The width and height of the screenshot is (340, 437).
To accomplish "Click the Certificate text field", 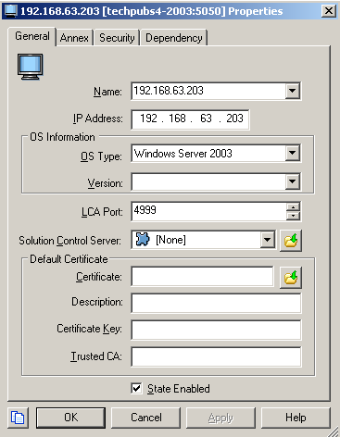I will coord(202,277).
